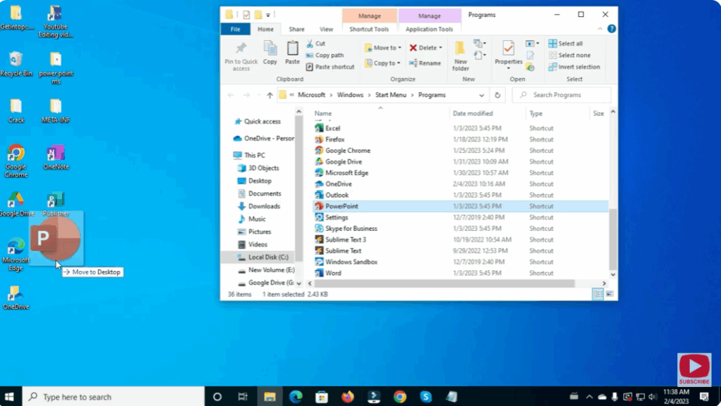Click the Select all button
The width and height of the screenshot is (721, 406).
[x=568, y=43]
